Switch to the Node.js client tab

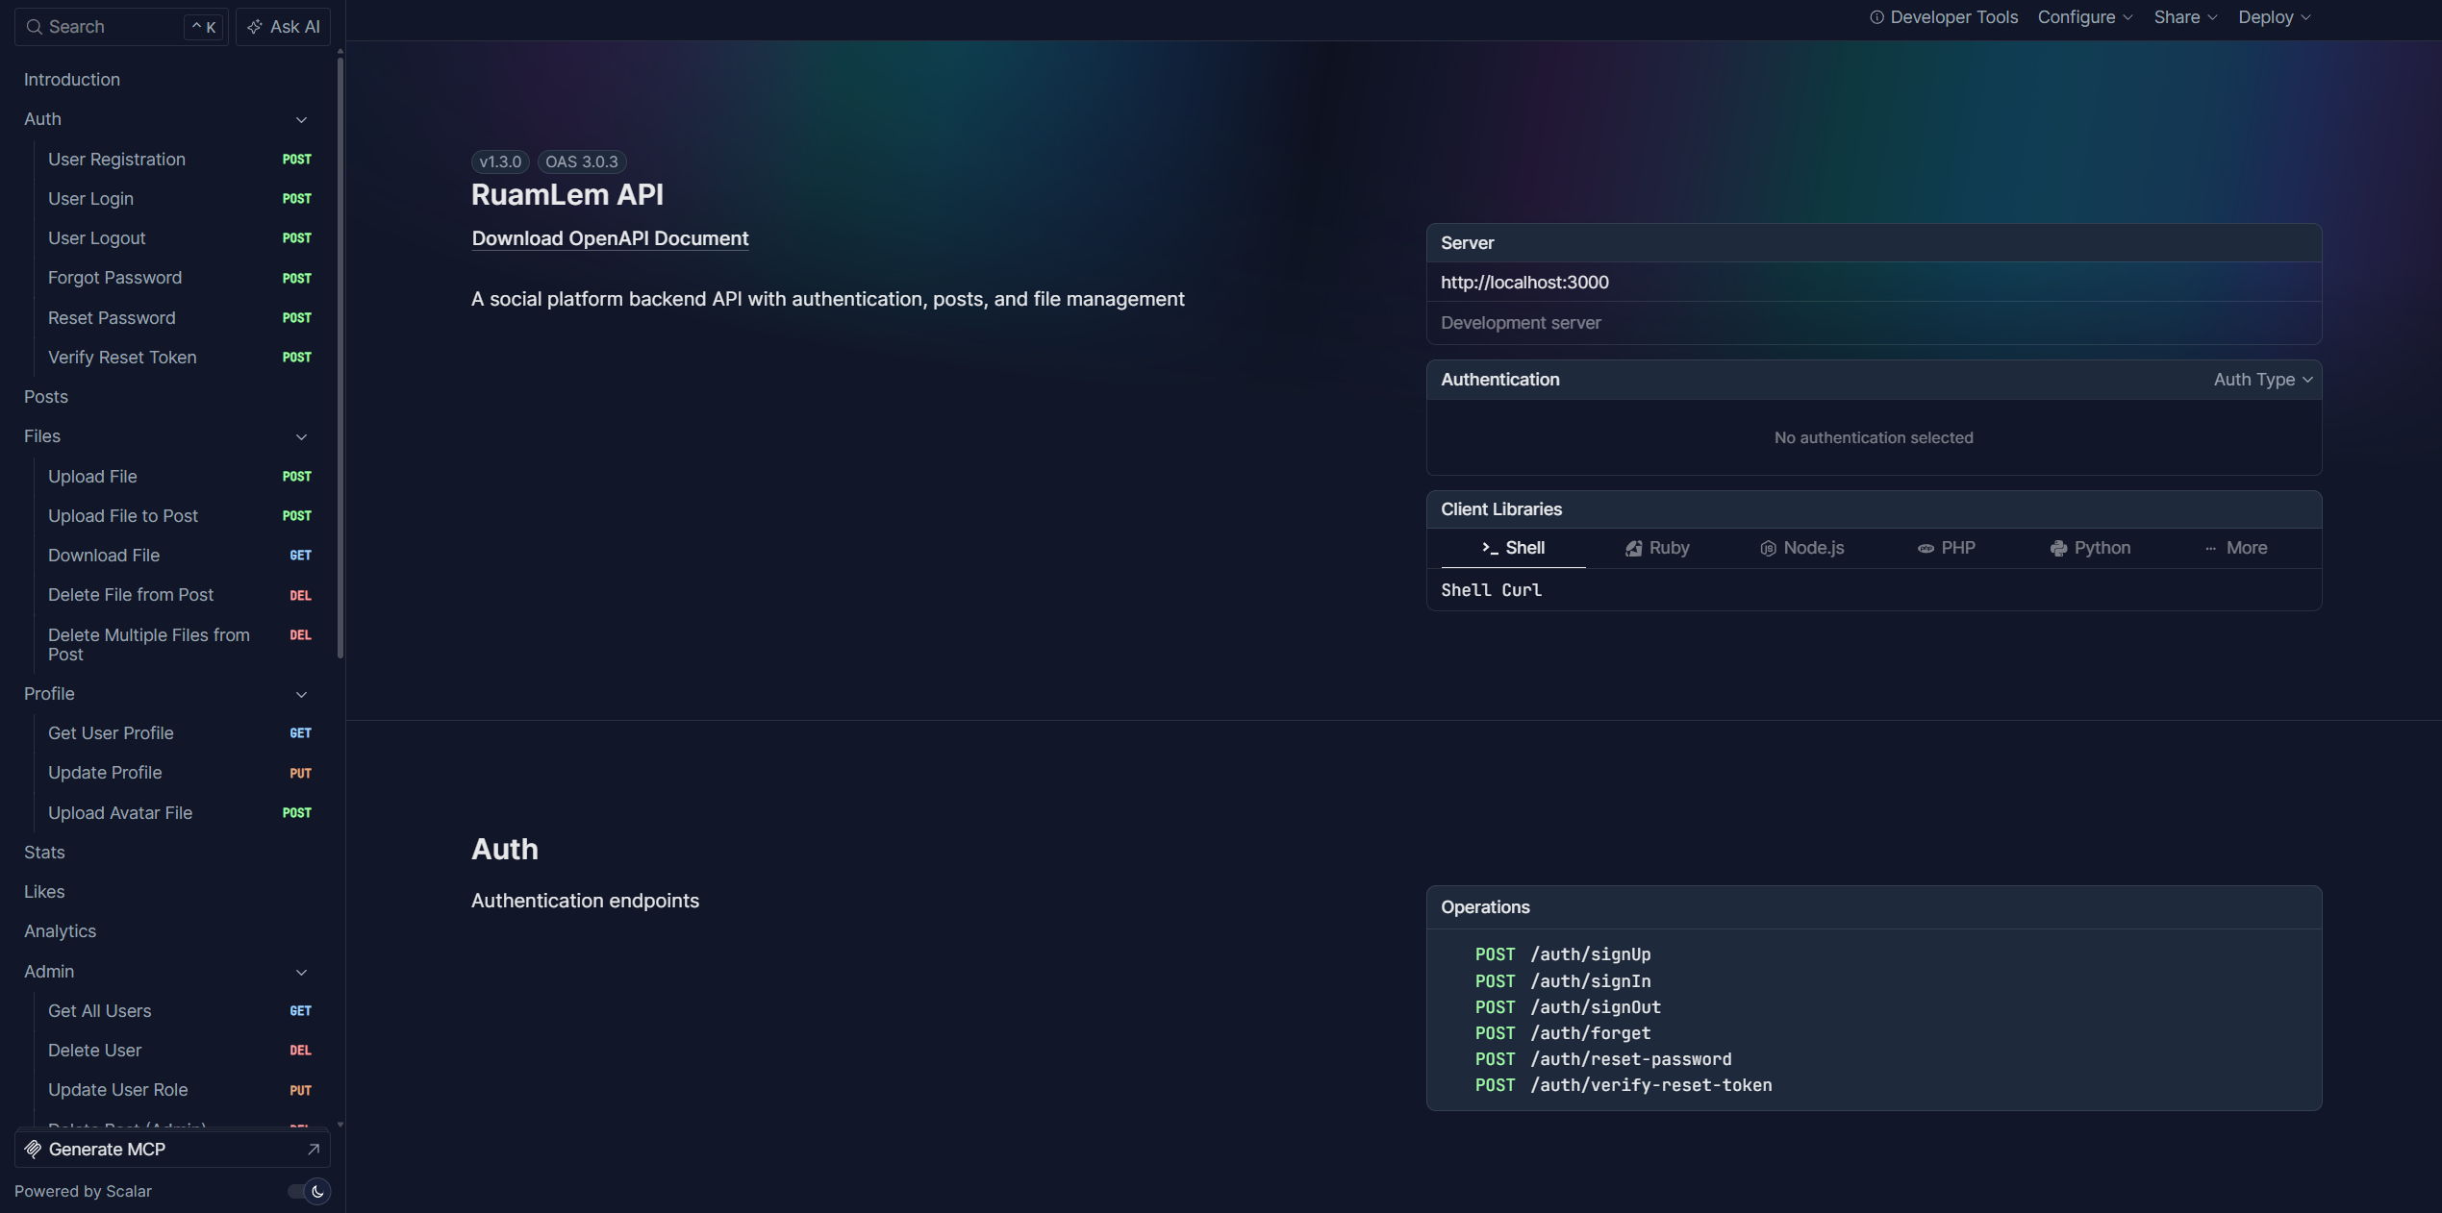[1801, 548]
